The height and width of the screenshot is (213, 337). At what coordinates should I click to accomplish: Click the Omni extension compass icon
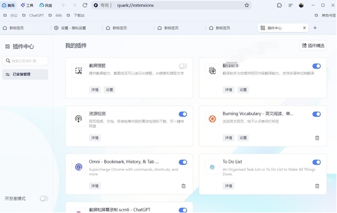(79, 167)
